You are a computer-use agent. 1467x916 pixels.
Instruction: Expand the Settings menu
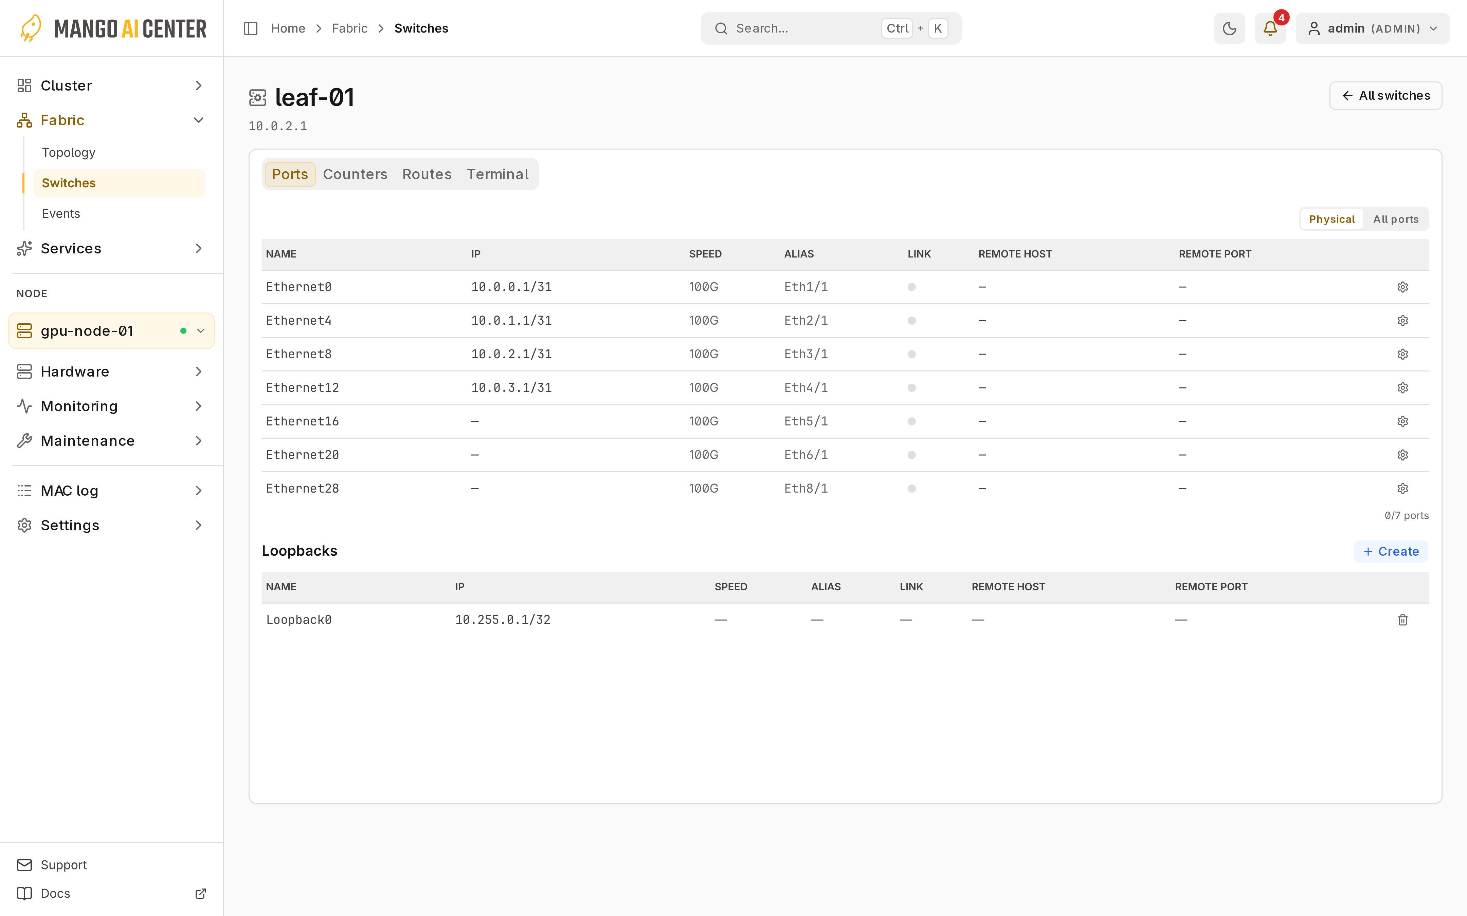point(111,525)
